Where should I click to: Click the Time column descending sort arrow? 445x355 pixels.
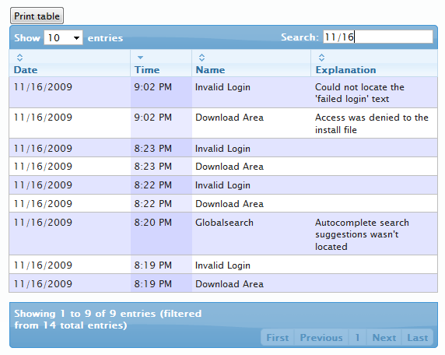140,58
